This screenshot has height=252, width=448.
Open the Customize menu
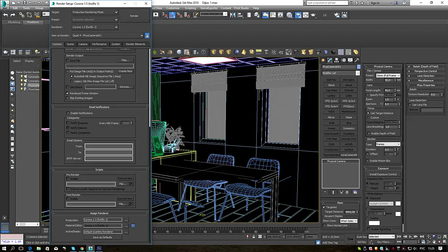pos(173,8)
